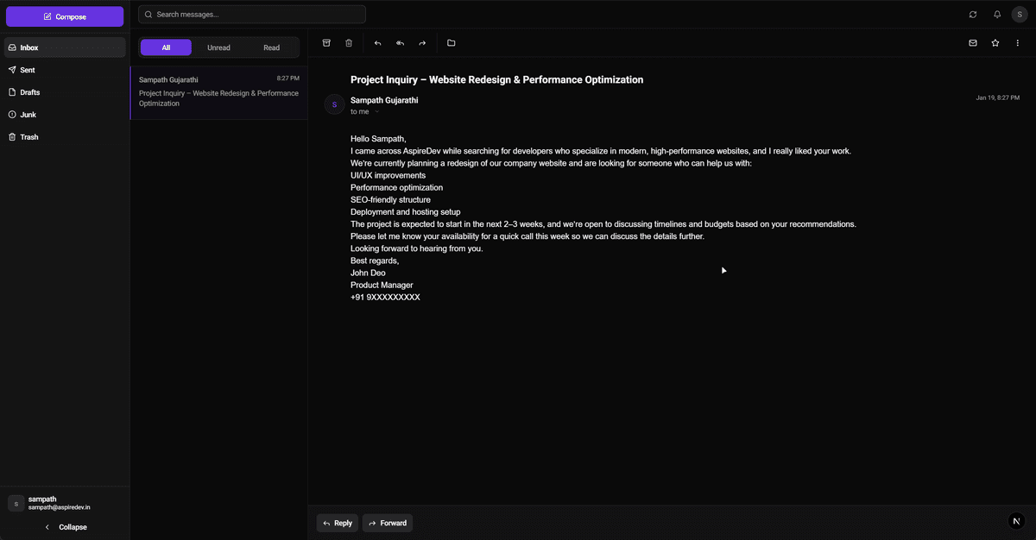Click the Compose button
The height and width of the screenshot is (540, 1036).
[65, 16]
